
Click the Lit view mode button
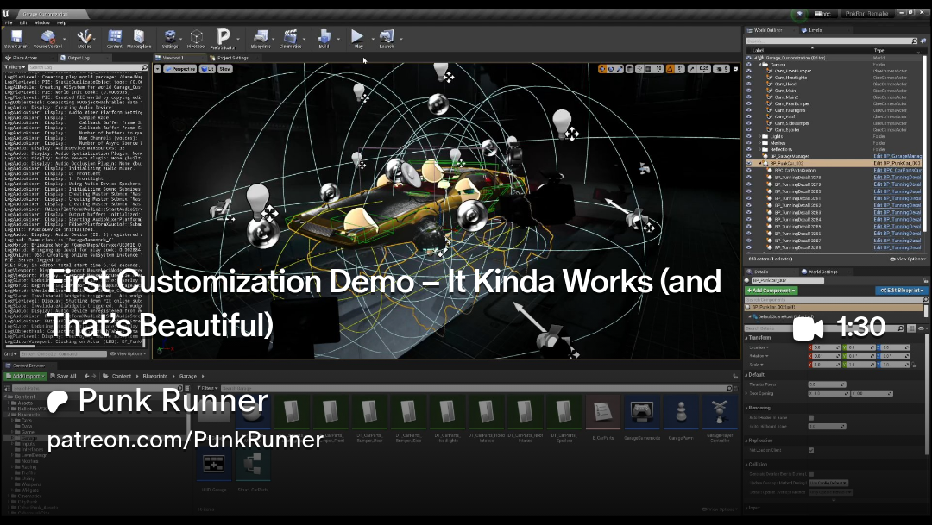207,69
